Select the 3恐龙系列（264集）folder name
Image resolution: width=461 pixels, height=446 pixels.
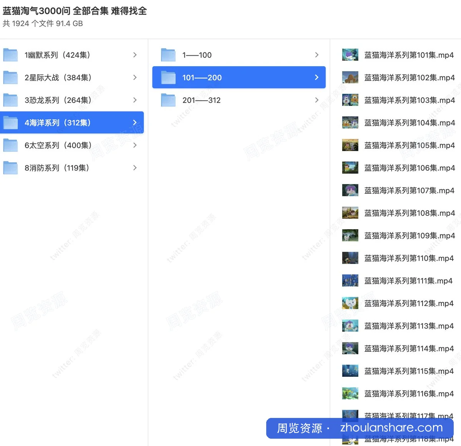point(58,100)
